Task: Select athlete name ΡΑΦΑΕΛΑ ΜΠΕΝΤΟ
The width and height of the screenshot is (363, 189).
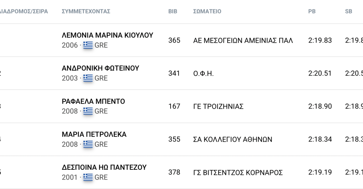Action: 93,101
